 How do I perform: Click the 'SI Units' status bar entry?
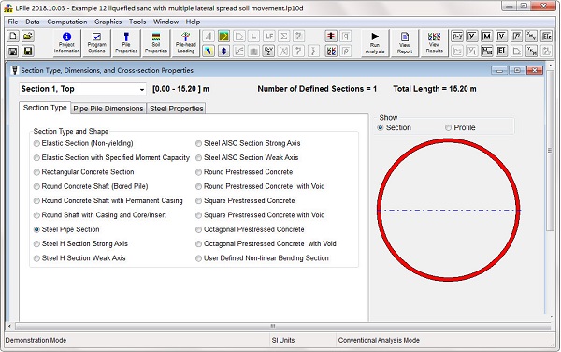pyautogui.click(x=283, y=340)
